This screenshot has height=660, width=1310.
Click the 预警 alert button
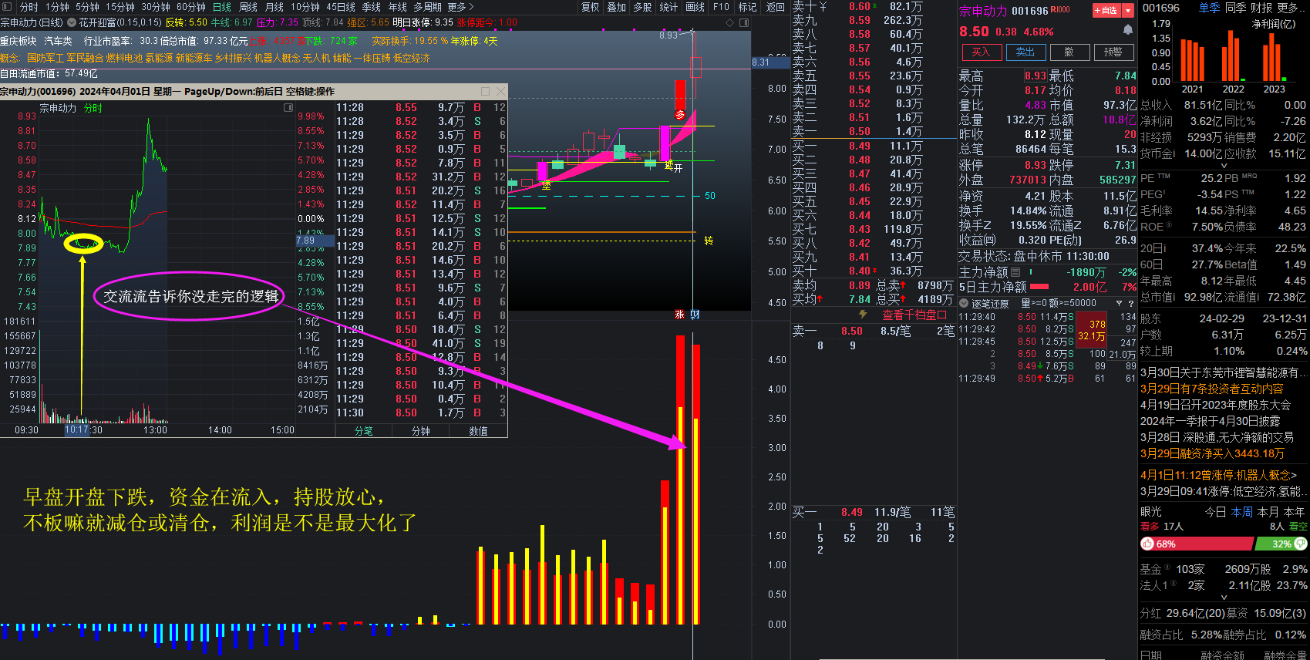[x=1113, y=52]
